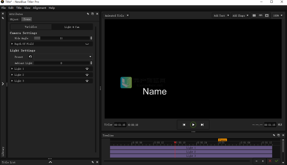Open the Help menu
The image size is (287, 165).
tap(52, 8)
